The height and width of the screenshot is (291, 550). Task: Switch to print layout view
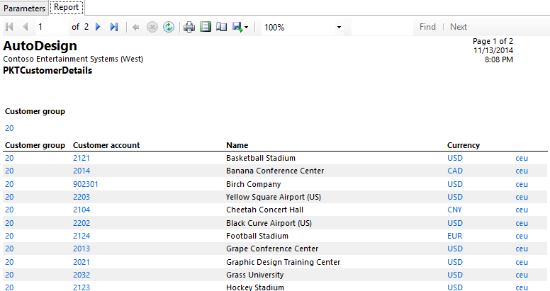(206, 27)
